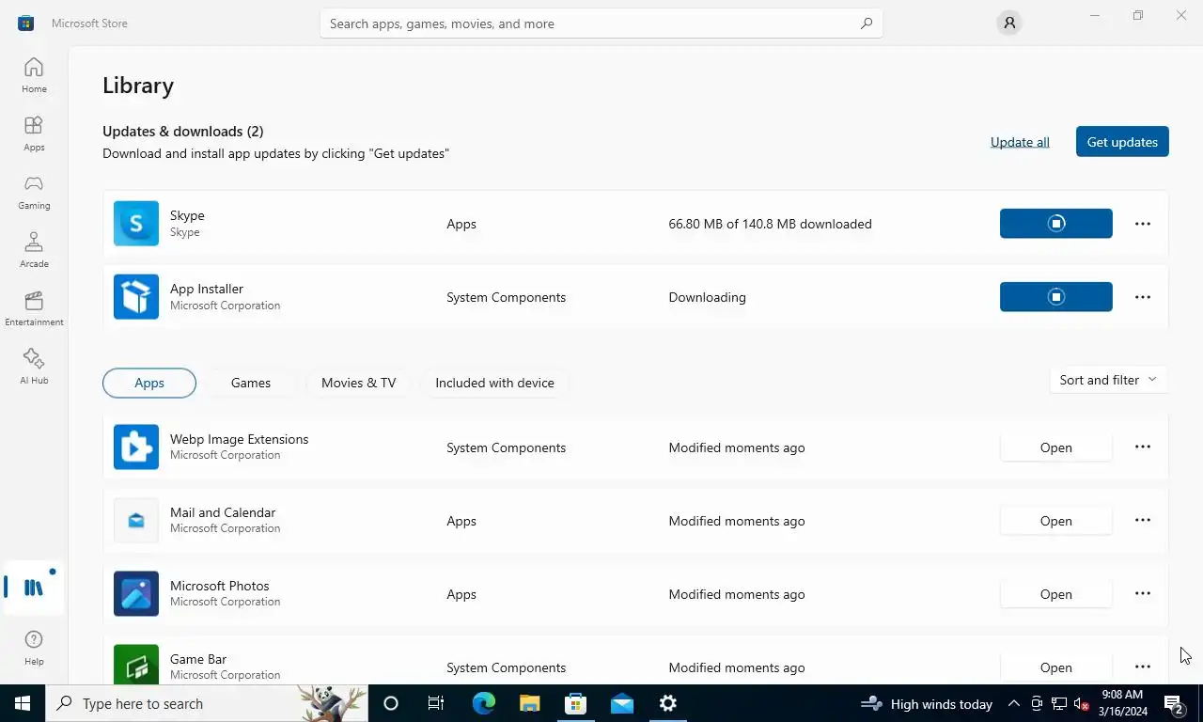Click the Microsoft Photos icon

tap(136, 594)
